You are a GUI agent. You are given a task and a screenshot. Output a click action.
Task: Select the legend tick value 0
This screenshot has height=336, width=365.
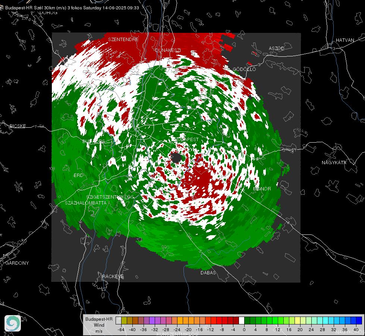click(244, 330)
